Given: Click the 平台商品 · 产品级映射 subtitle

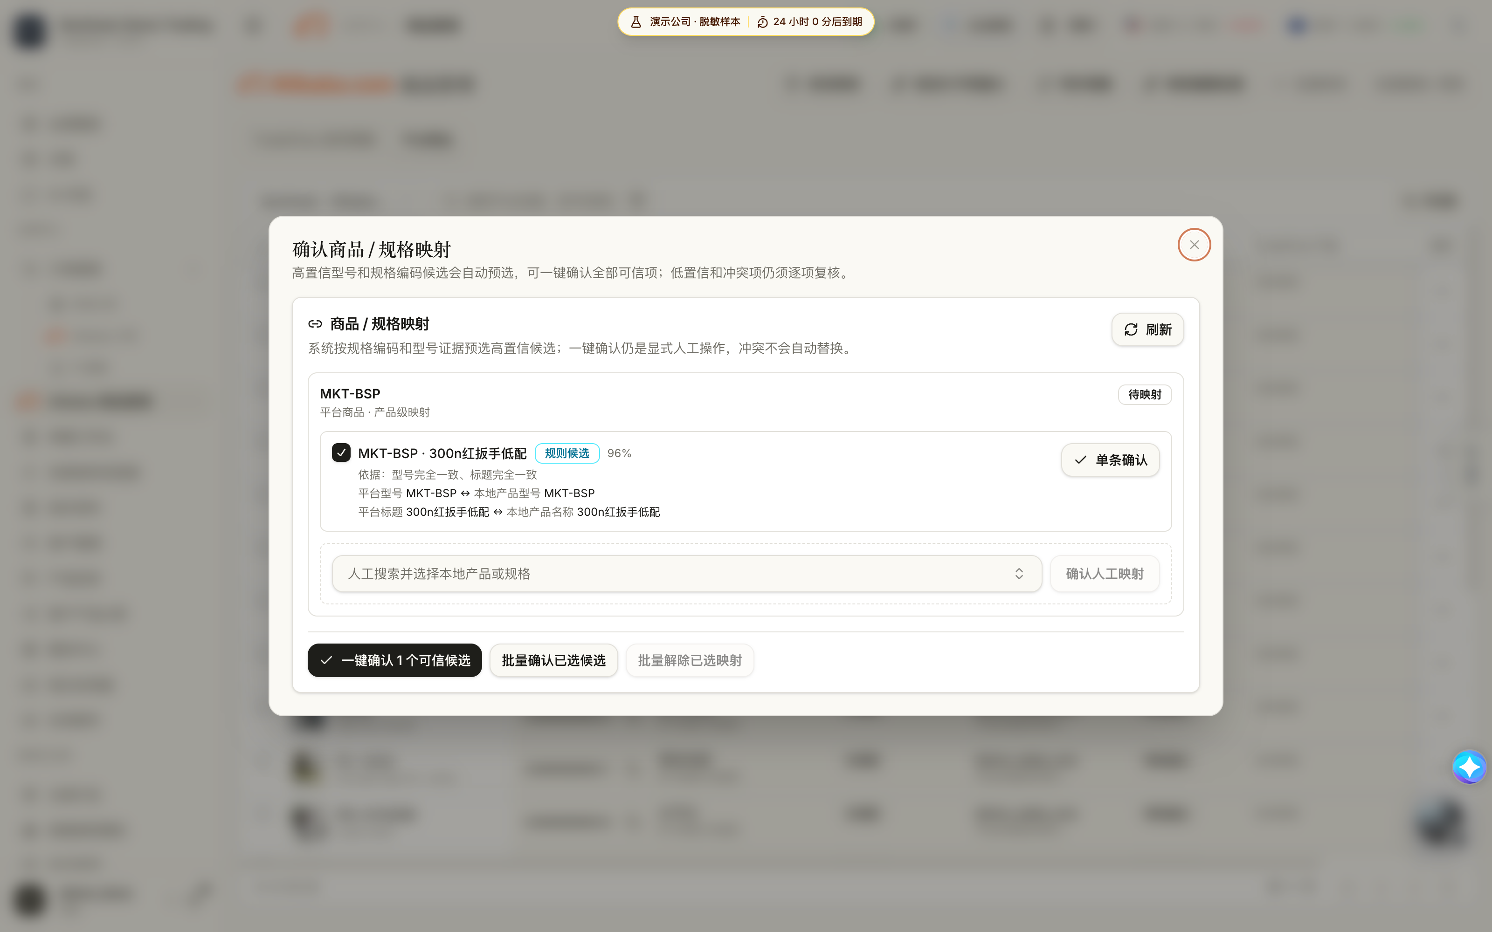Looking at the screenshot, I should (x=375, y=412).
